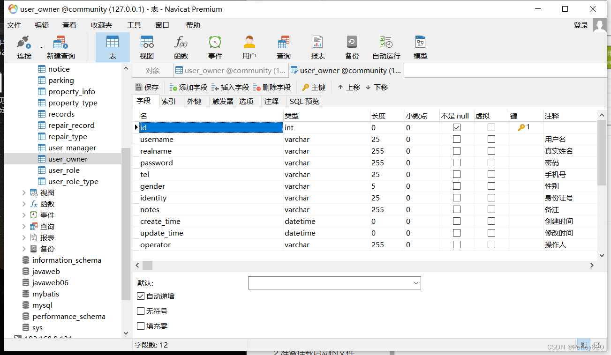Click length value 25 in identity row

pyautogui.click(x=376, y=198)
